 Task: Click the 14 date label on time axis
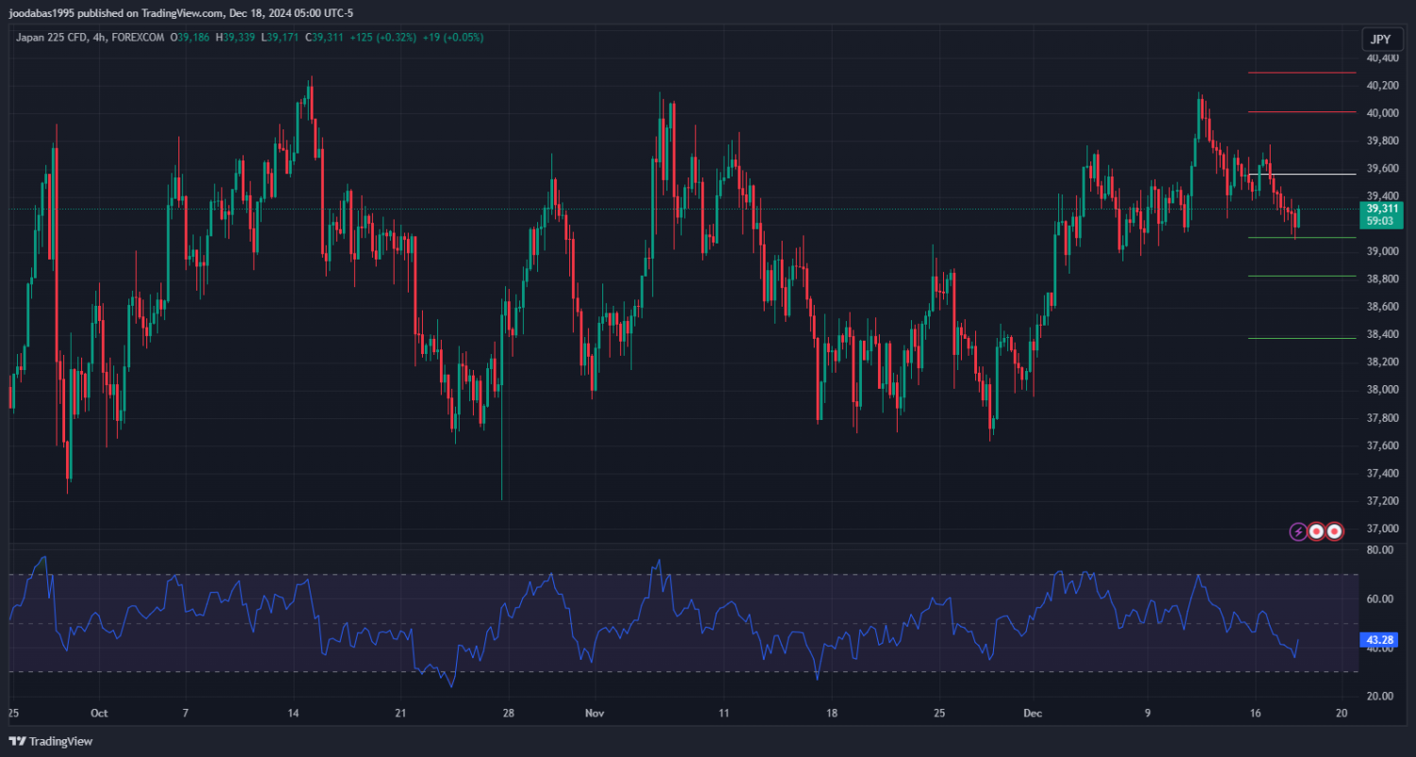293,714
